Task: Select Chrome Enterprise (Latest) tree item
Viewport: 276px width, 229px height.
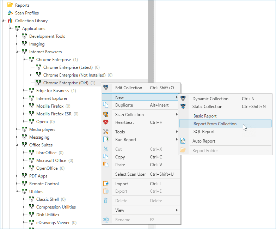Action: [68, 67]
